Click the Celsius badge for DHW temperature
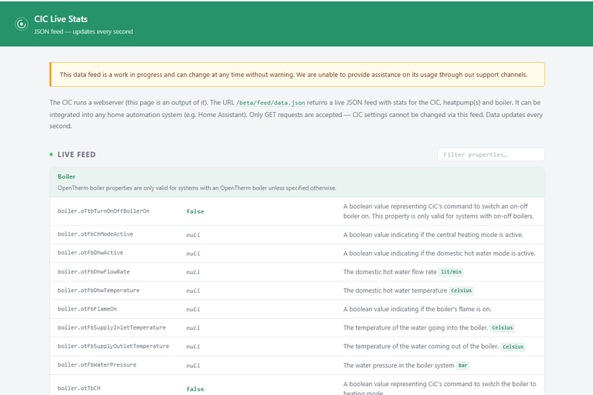 click(x=461, y=291)
